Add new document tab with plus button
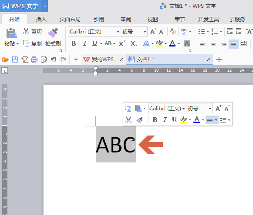This screenshot has height=215, width=253. pyautogui.click(x=219, y=60)
